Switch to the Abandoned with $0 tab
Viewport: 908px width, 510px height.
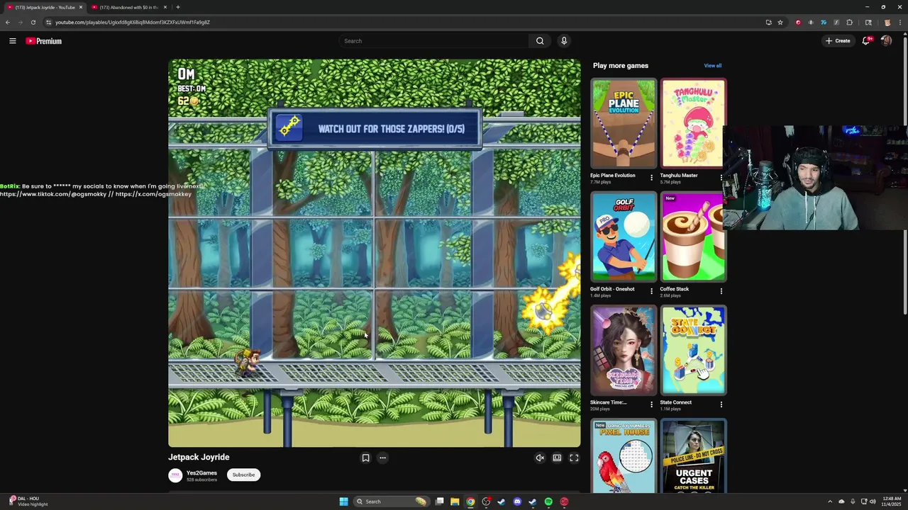click(x=128, y=7)
